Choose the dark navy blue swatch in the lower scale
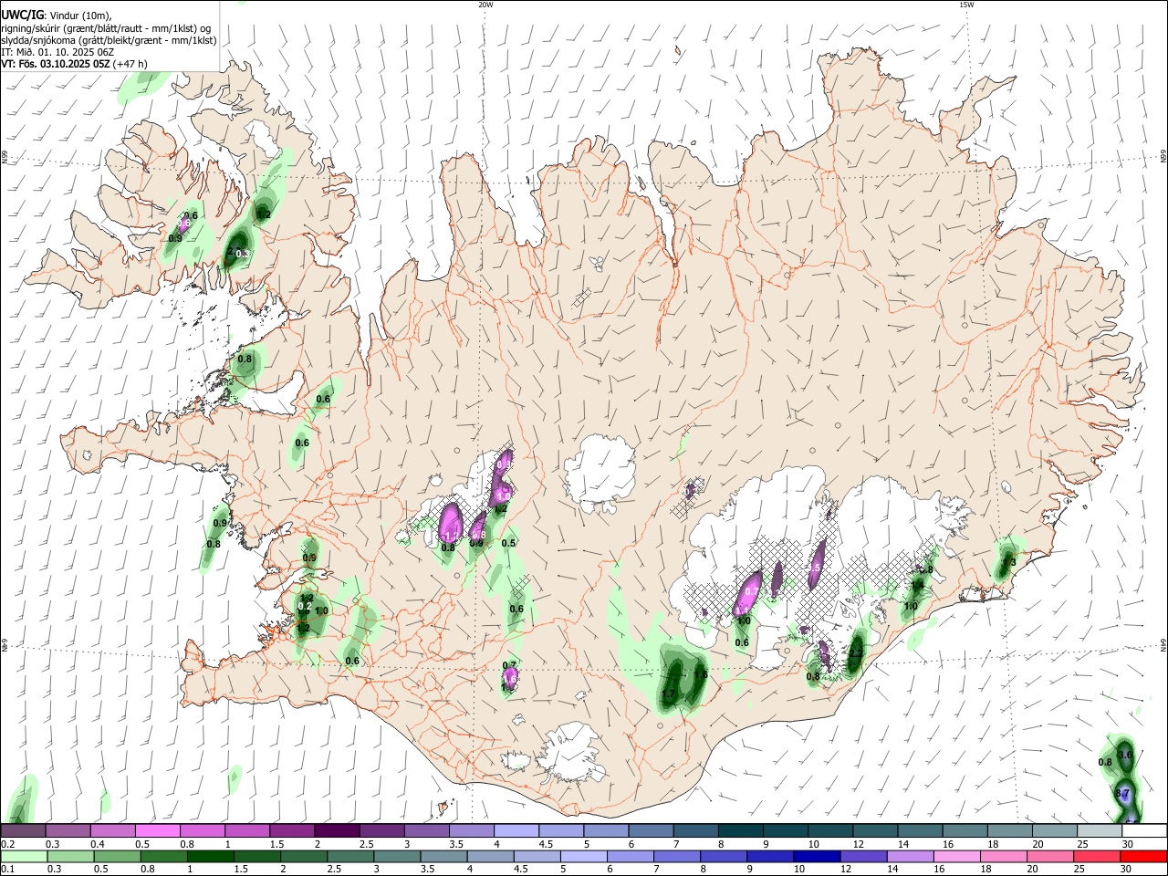This screenshot has width=1168, height=876. click(816, 856)
